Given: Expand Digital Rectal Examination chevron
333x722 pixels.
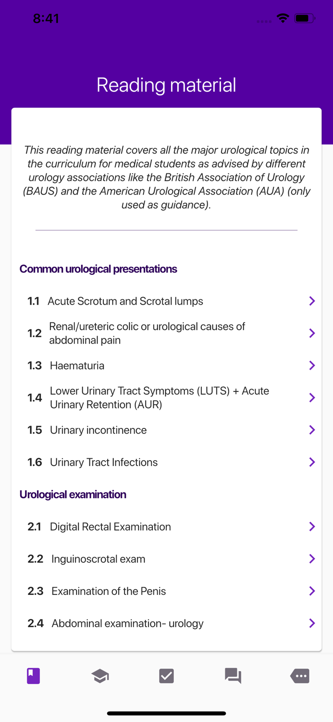Looking at the screenshot, I should (312, 527).
